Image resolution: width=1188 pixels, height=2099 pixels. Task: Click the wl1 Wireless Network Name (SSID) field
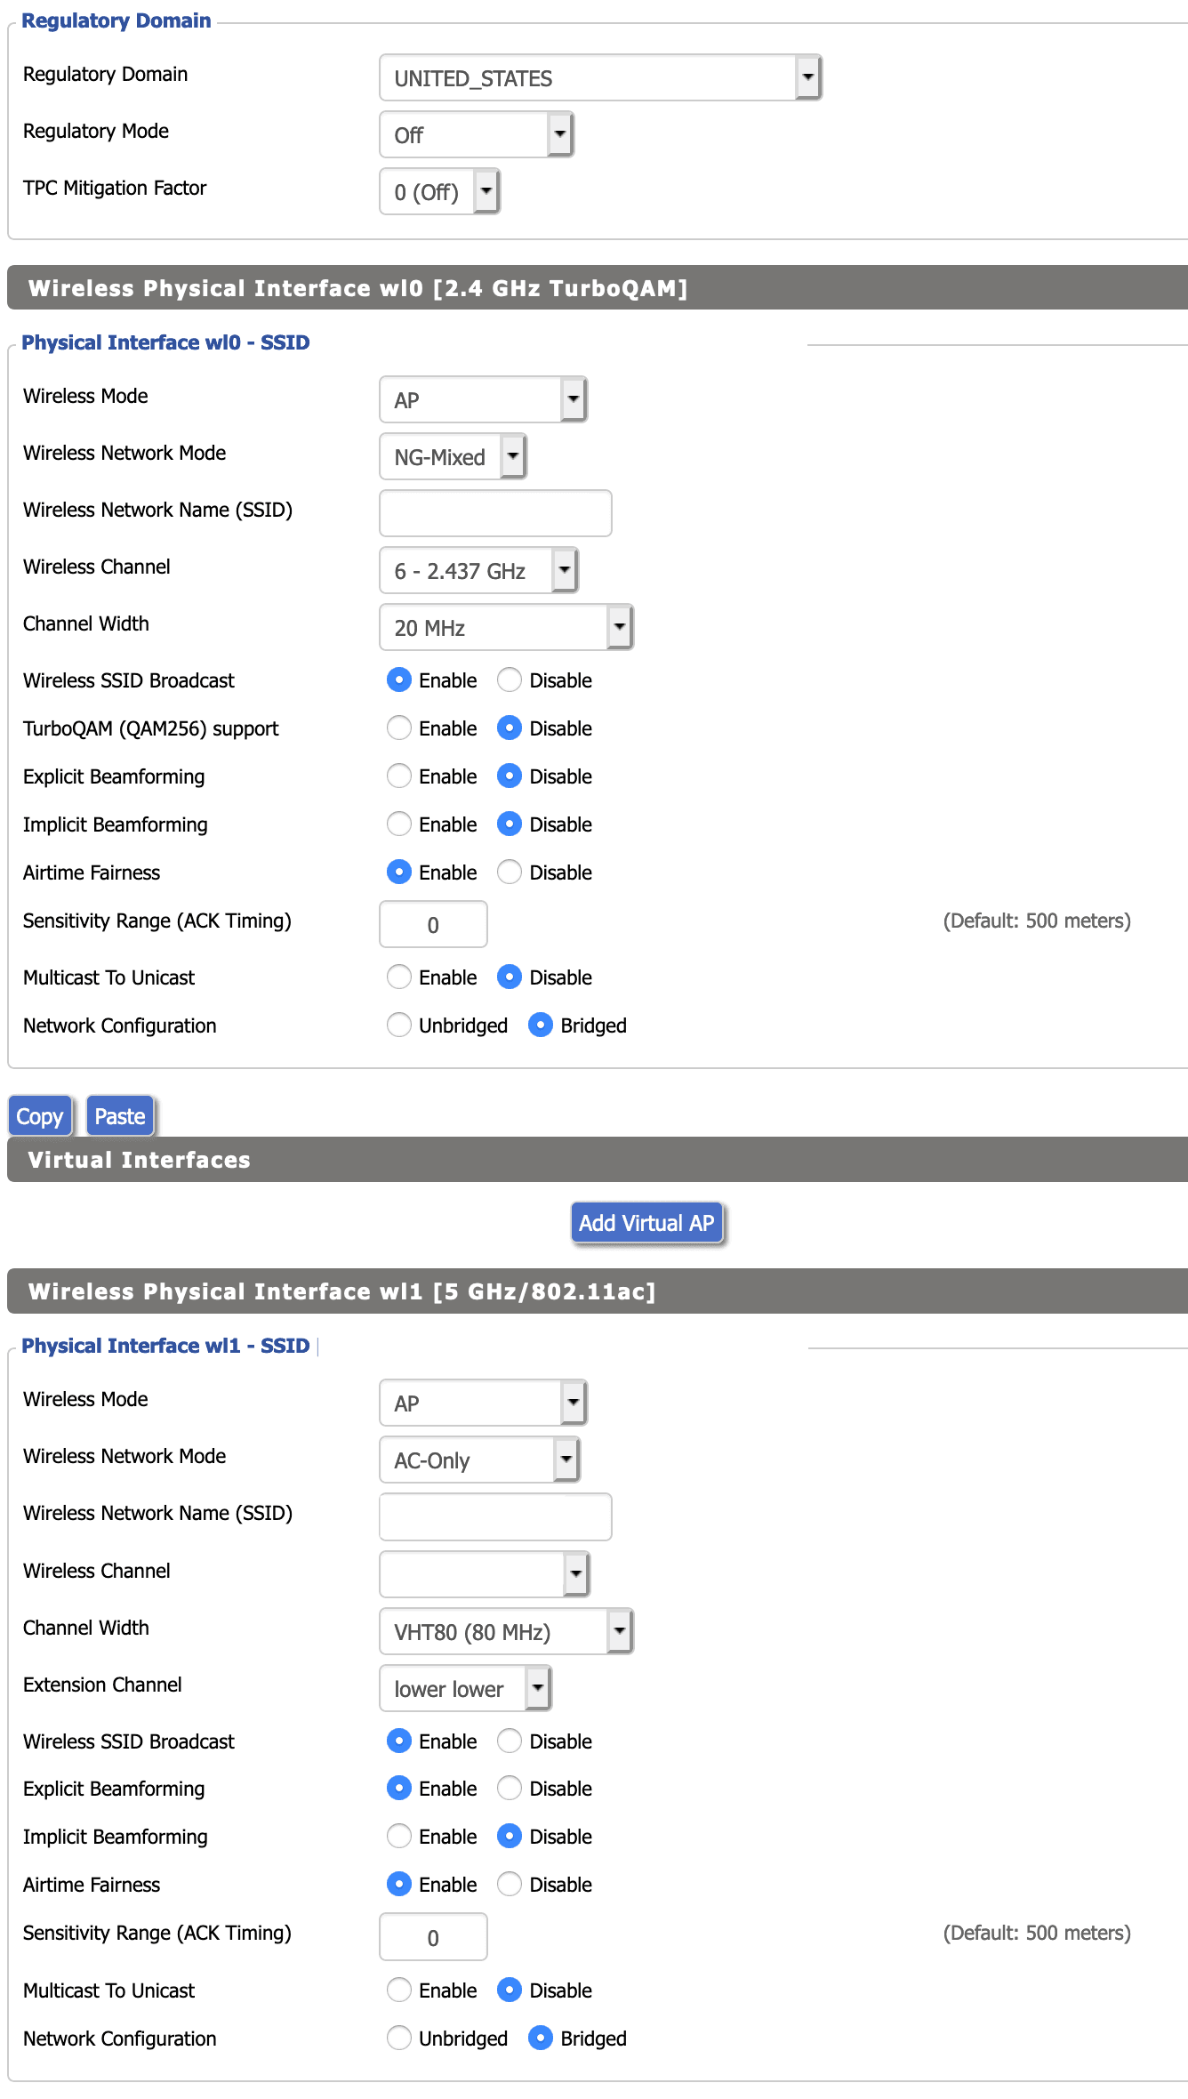(x=495, y=1516)
